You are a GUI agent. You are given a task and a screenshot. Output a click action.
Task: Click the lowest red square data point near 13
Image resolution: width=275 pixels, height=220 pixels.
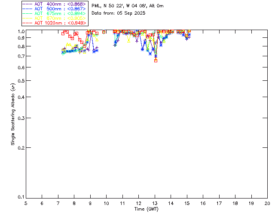pyautogui.click(x=156, y=61)
